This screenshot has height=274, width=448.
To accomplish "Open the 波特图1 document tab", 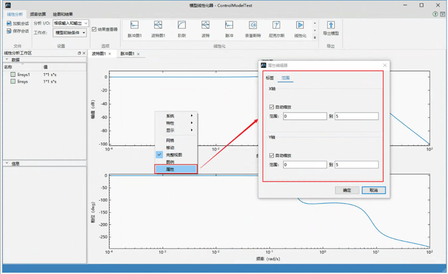I will tap(98, 54).
